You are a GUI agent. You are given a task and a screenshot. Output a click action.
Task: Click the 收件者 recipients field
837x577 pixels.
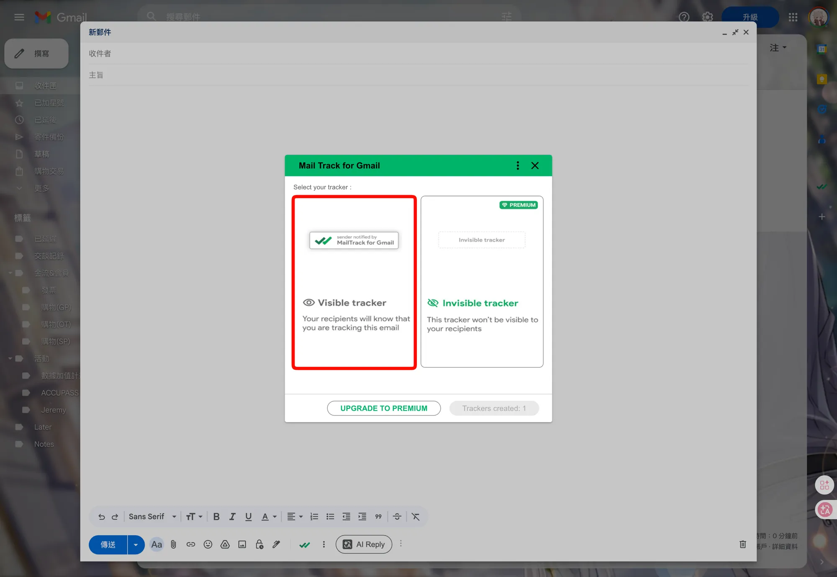[418, 54]
